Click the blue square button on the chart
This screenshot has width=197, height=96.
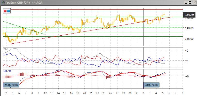9,11
